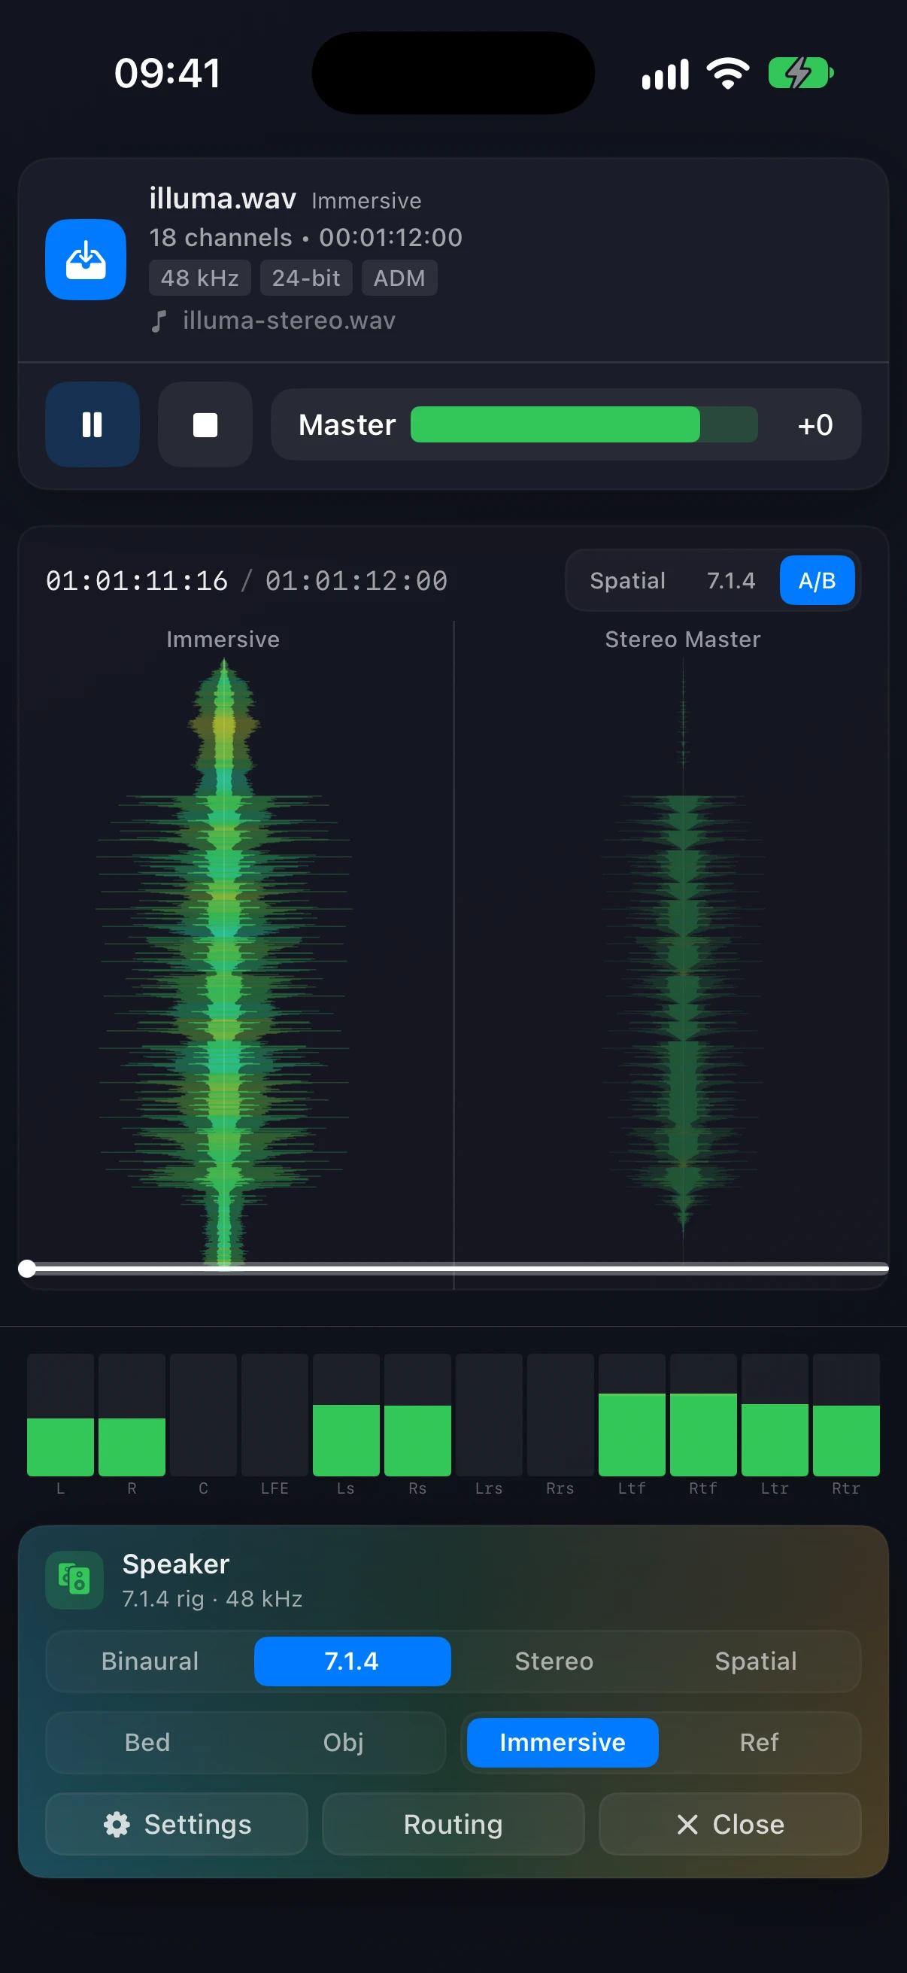Open Settings with the gear button
Viewport: 907px width, 1973px height.
[176, 1824]
